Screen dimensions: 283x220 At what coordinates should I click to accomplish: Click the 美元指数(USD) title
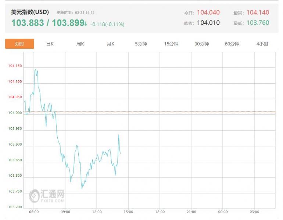coord(30,12)
